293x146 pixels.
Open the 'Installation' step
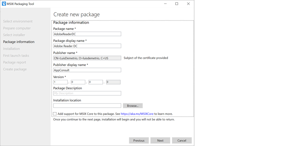click(11, 49)
